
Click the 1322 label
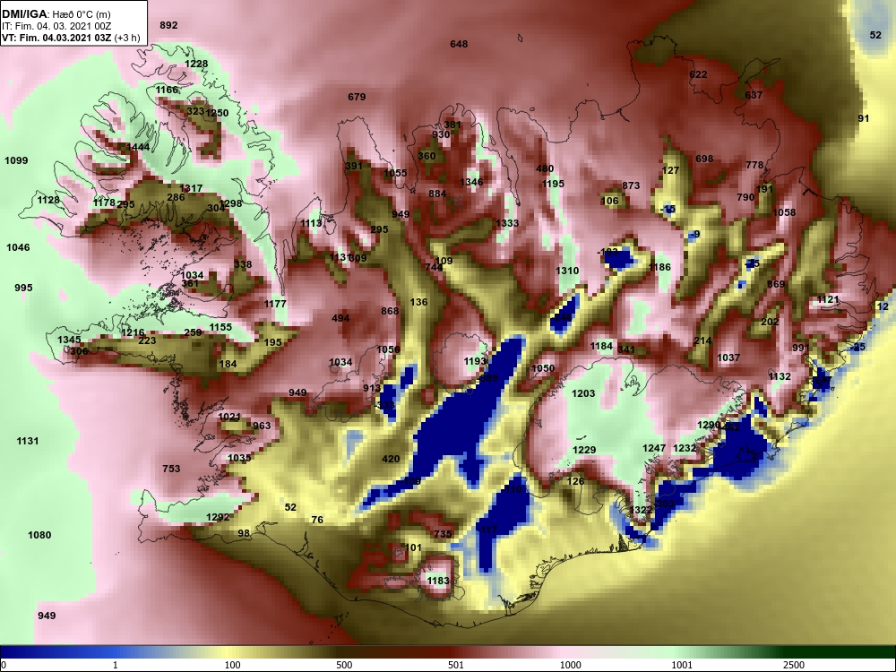(x=642, y=511)
